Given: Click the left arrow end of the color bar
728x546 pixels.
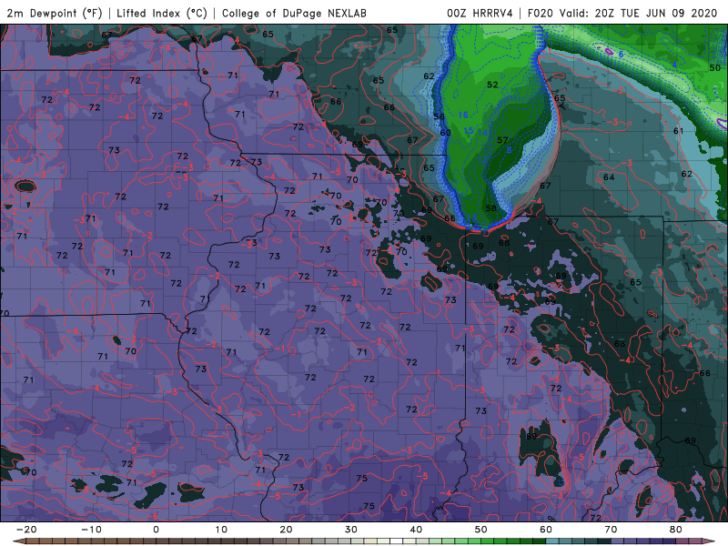Looking at the screenshot, I should 18,541.
